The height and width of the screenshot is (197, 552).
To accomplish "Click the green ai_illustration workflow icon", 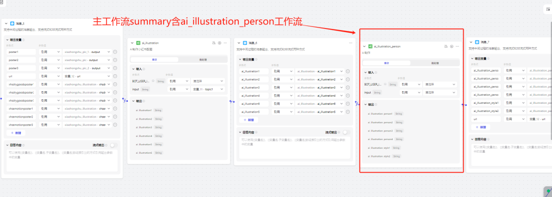I will (139, 43).
